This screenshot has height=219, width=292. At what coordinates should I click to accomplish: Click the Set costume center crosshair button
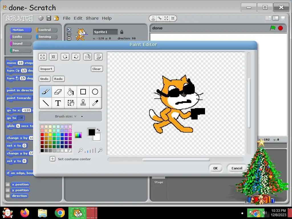point(52,159)
